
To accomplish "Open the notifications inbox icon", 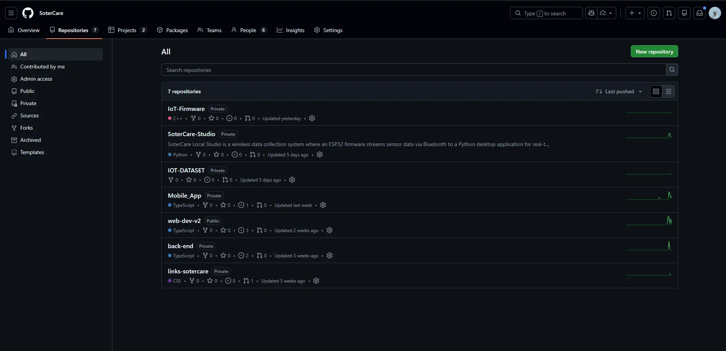I will pyautogui.click(x=700, y=13).
